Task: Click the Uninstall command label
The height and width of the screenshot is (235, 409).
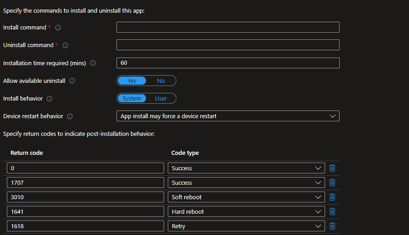Action: click(28, 45)
